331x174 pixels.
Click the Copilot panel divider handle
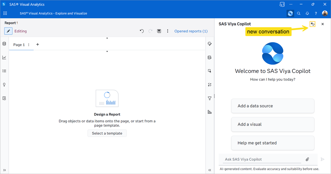coord(214,96)
